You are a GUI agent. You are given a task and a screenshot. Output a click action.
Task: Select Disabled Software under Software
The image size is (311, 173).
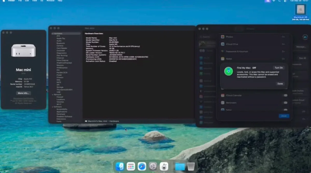(x=64, y=116)
